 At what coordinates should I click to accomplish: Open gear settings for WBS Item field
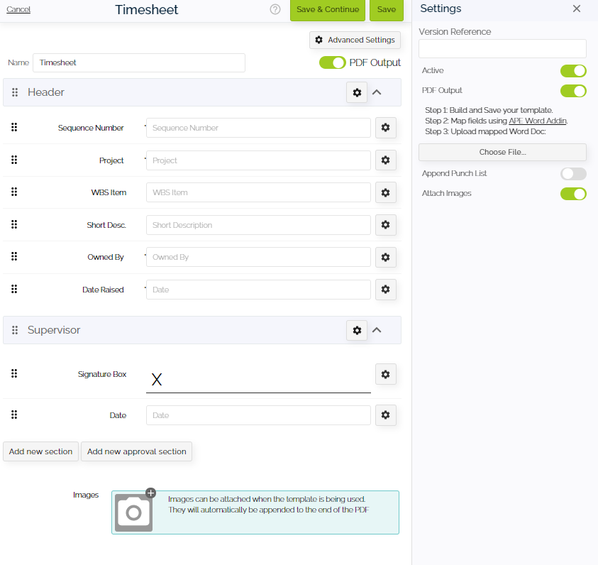(386, 192)
